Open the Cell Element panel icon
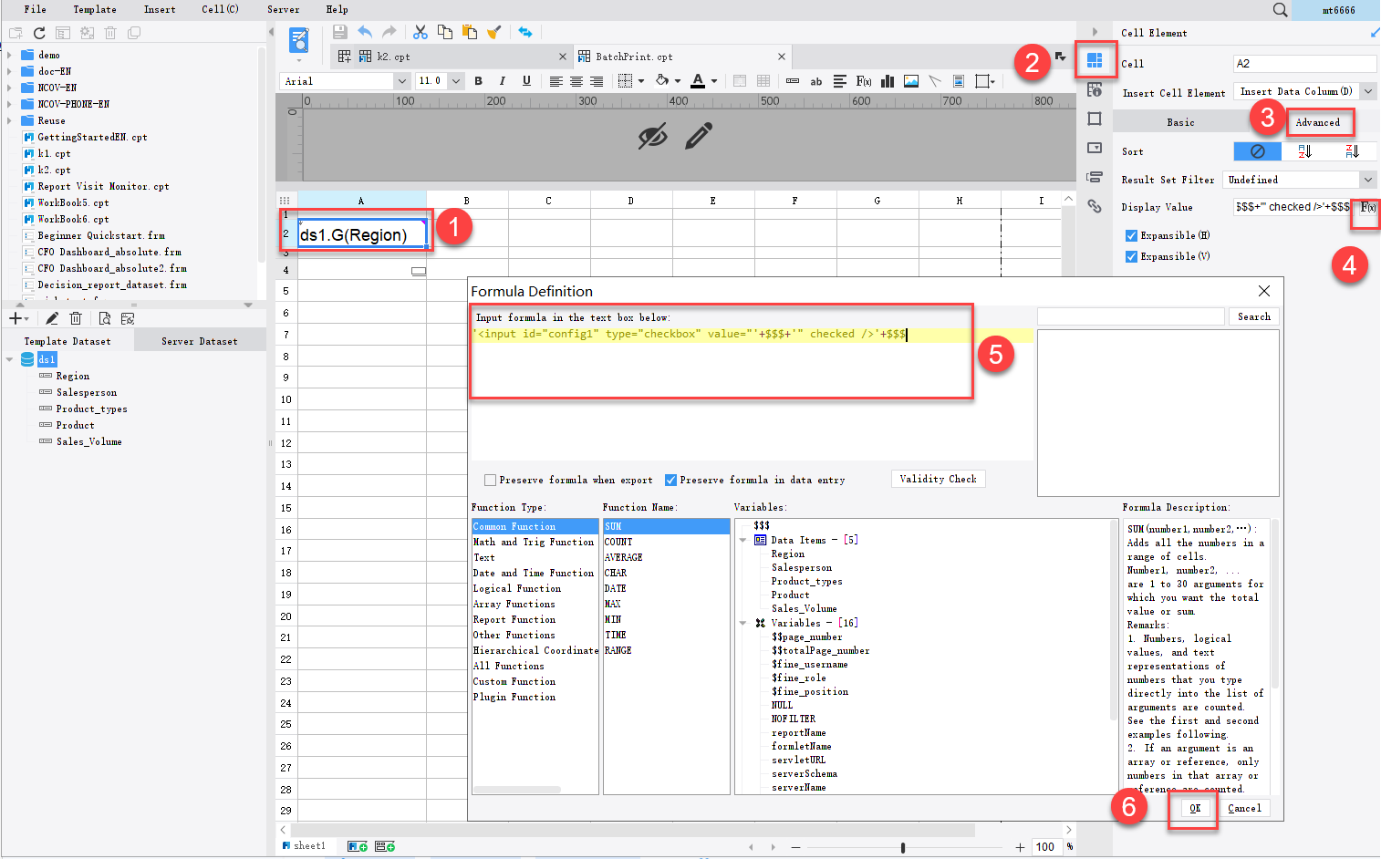 (x=1095, y=59)
